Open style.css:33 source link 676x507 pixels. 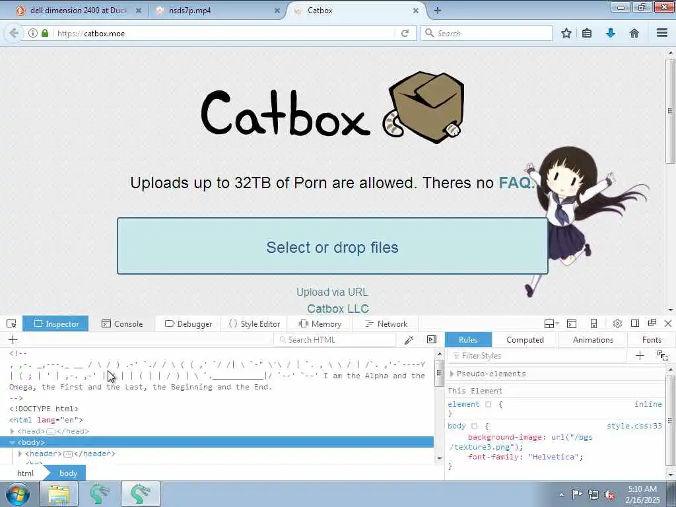coord(634,426)
